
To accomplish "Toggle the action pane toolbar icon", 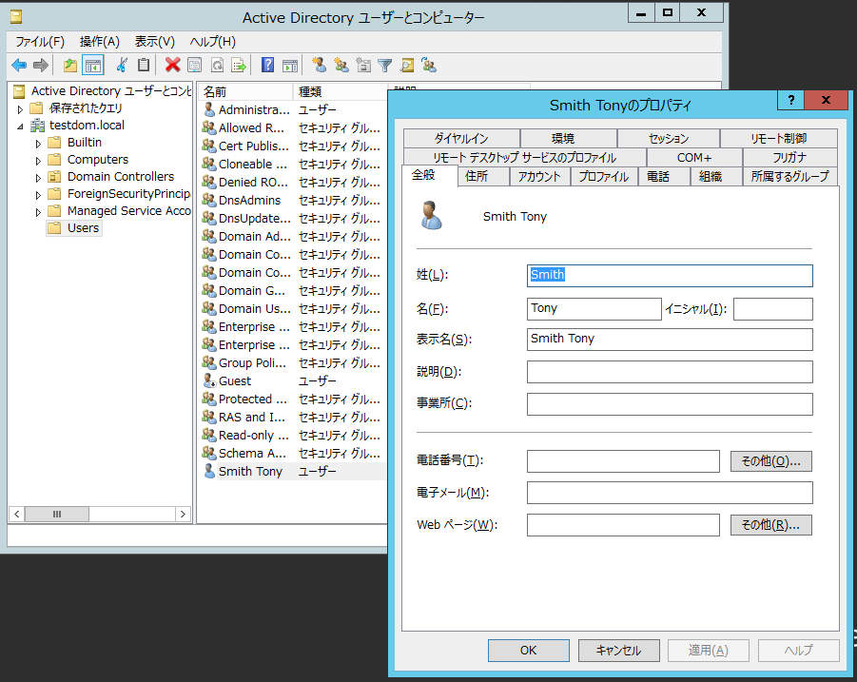I will [x=290, y=66].
